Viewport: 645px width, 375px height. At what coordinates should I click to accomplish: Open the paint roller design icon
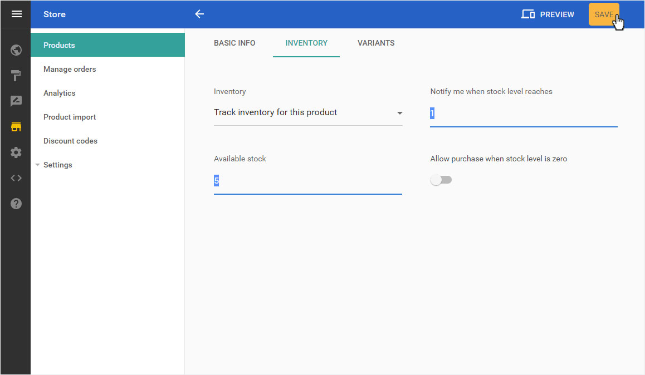coord(16,76)
